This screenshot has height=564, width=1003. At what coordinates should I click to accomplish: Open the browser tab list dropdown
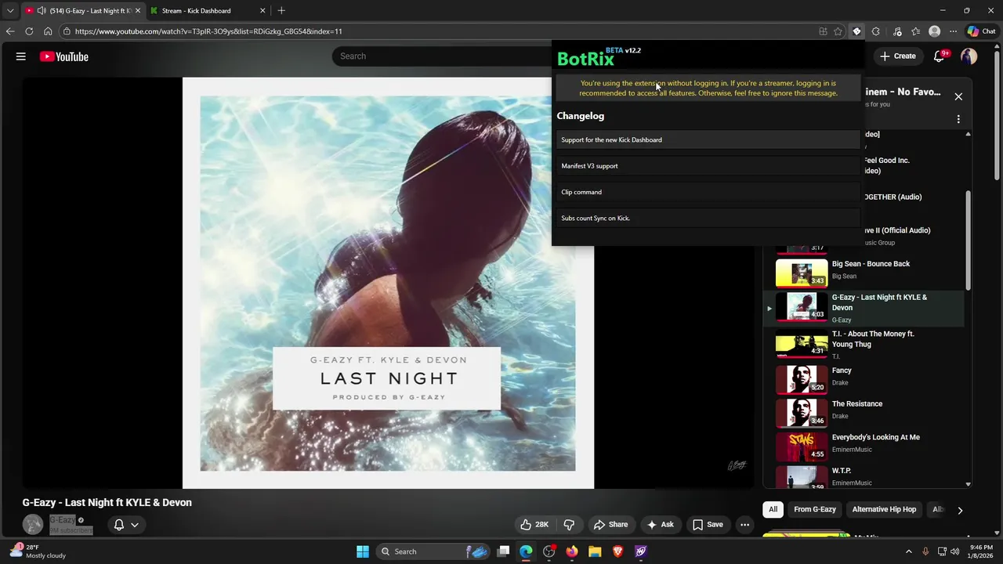[x=10, y=10]
